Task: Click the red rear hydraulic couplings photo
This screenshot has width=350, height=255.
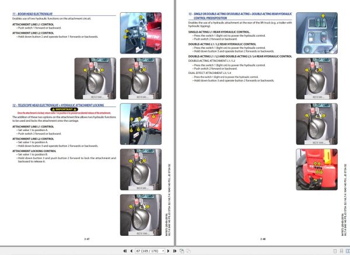Action: pos(317,169)
